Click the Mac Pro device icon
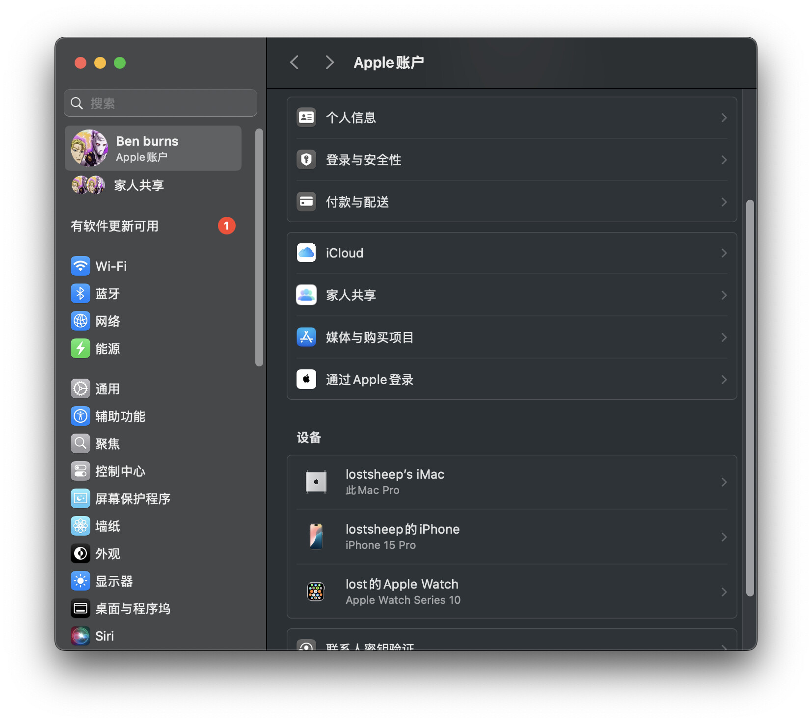The height and width of the screenshot is (723, 812). 316,482
